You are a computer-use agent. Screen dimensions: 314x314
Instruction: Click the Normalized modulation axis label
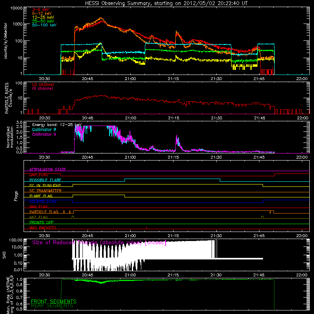pyautogui.click(x=10, y=137)
